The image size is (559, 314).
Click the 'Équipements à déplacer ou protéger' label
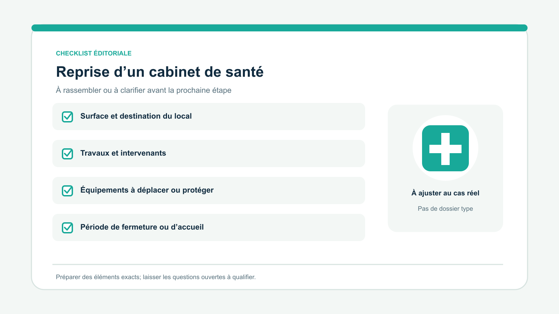click(x=147, y=190)
